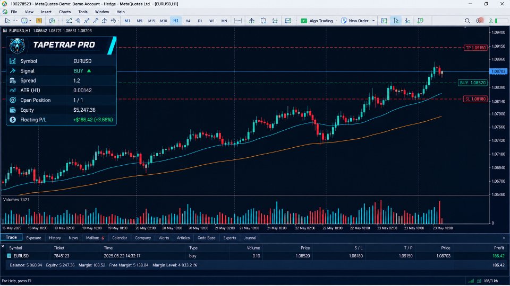Click the toolbar icon immediately left of Algo Trading
Image resolution: width=510 pixels, height=286 pixels.
click(288, 21)
